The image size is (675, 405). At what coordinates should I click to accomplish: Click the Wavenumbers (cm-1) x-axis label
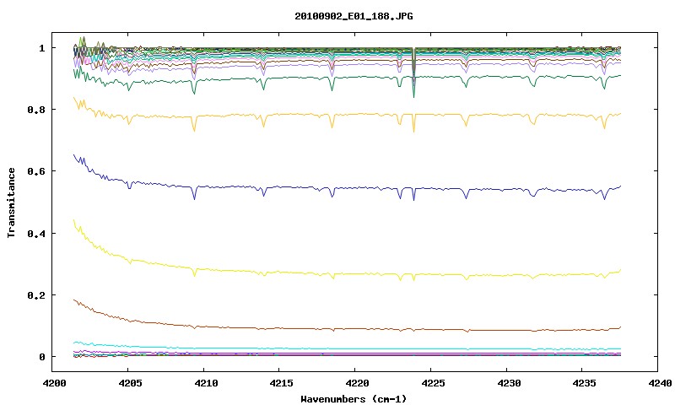click(354, 398)
